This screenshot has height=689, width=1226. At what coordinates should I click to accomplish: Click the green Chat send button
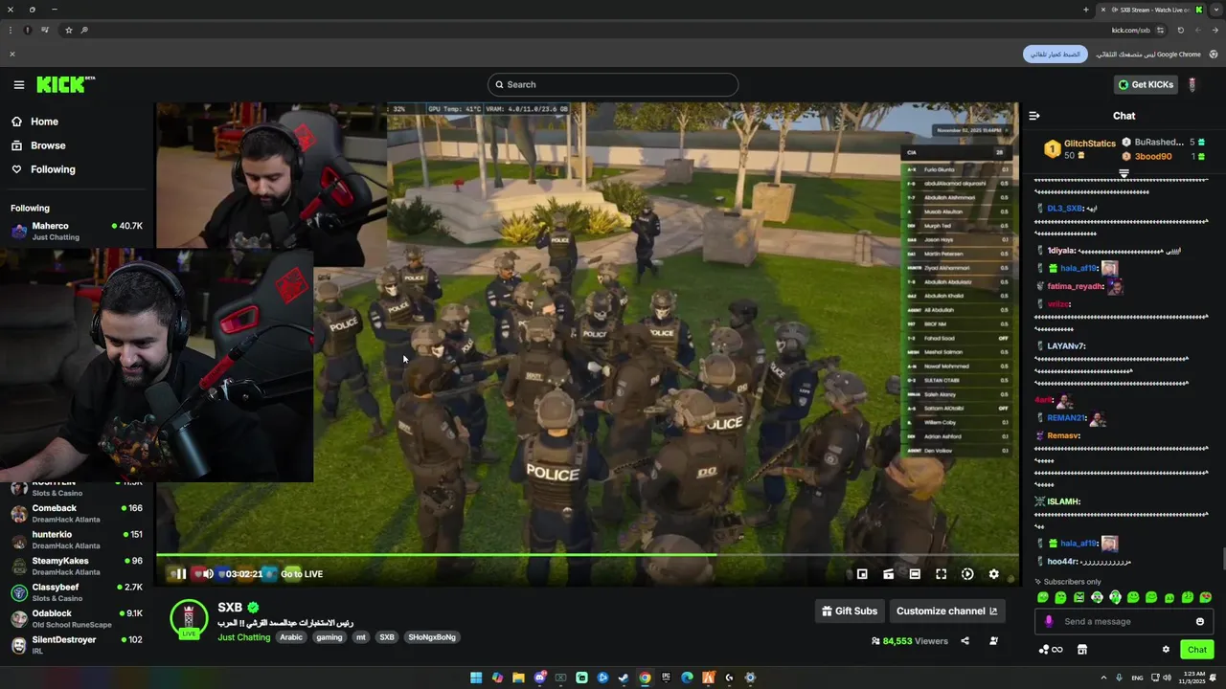(x=1197, y=650)
